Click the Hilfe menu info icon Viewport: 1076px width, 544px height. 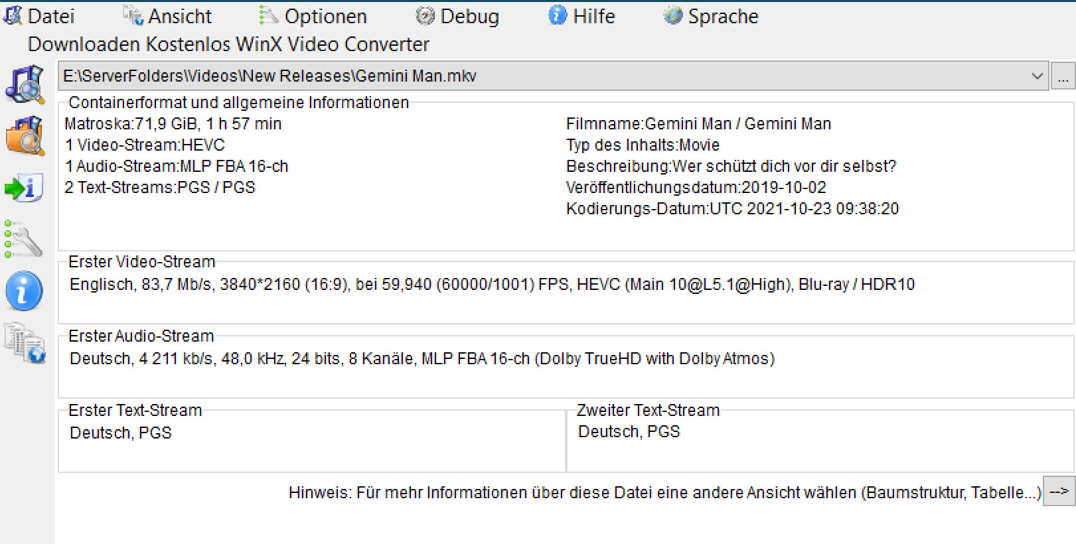coord(558,15)
